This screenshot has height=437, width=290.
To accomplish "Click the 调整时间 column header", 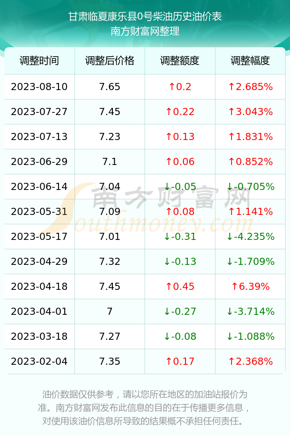I will click(x=39, y=61).
